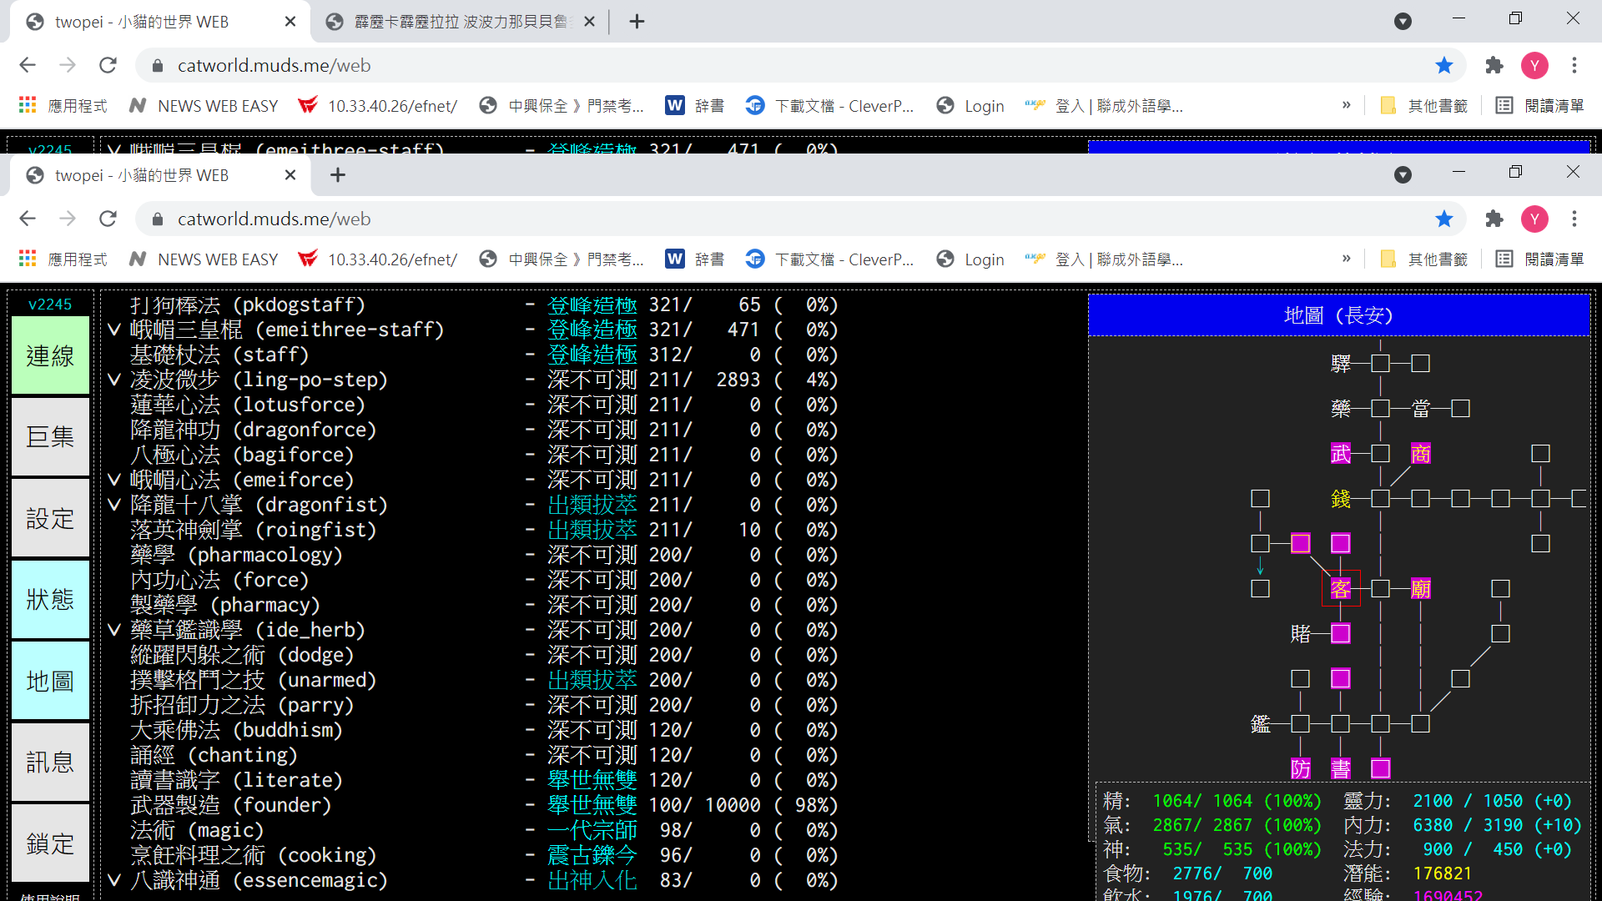The height and width of the screenshot is (901, 1602).
Task: Go back in the front window
Action: 28,219
